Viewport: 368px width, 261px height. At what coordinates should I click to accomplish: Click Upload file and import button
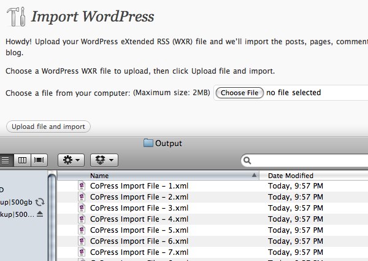48,127
